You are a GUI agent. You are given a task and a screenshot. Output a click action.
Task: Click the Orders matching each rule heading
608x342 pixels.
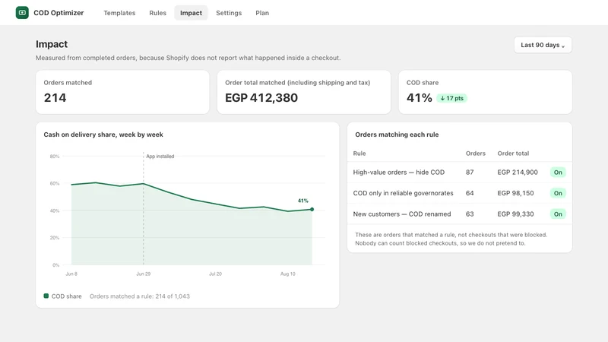pyautogui.click(x=397, y=135)
